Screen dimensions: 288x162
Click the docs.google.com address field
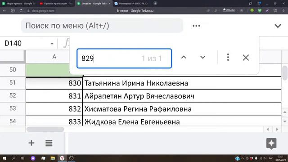click(43, 11)
